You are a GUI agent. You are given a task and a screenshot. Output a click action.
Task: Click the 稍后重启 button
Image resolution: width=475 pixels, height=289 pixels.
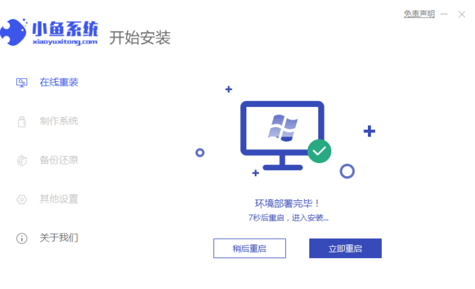coord(249,249)
